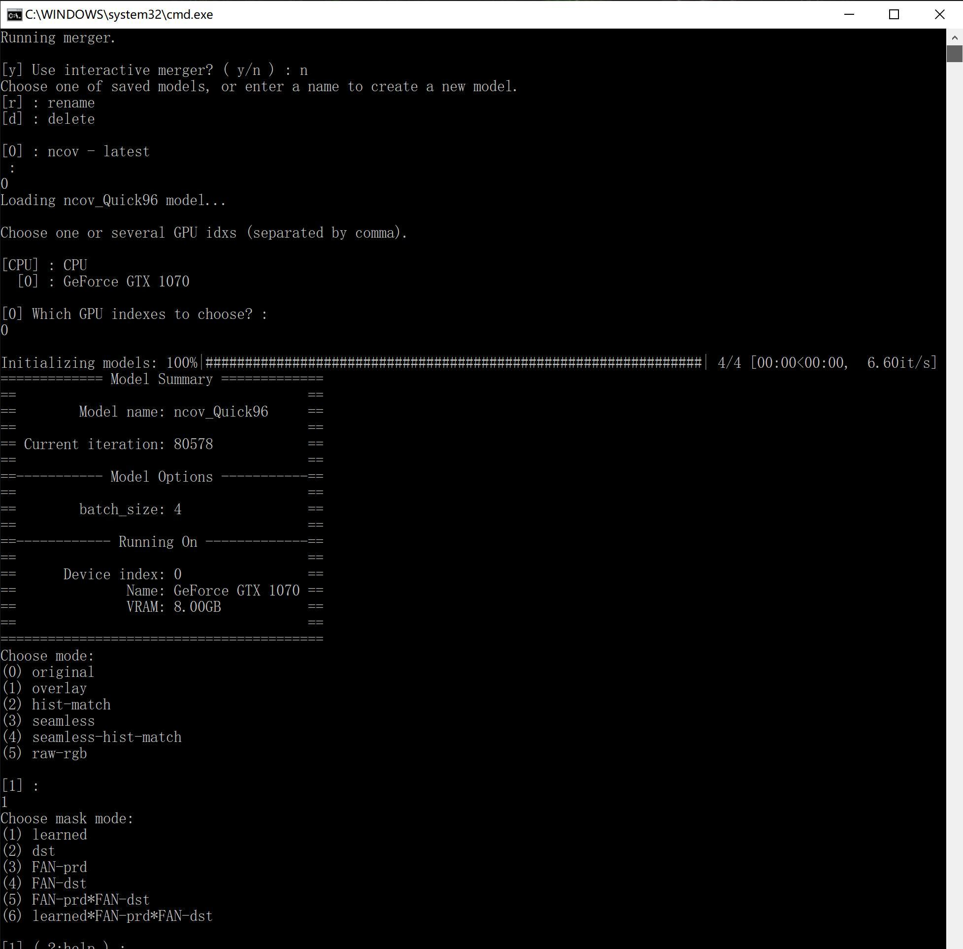
Task: Click the '[d] : delete' option line
Action: click(48, 119)
